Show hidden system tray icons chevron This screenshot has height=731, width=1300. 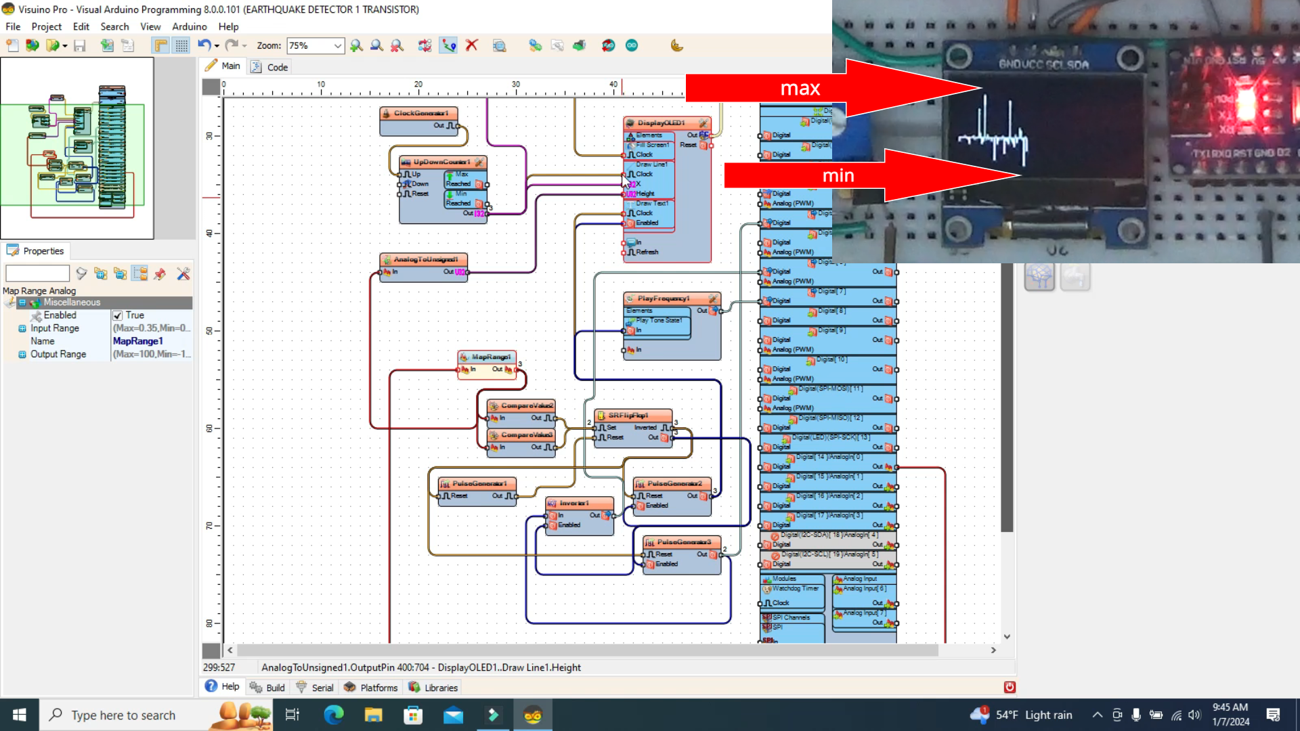pos(1097,715)
